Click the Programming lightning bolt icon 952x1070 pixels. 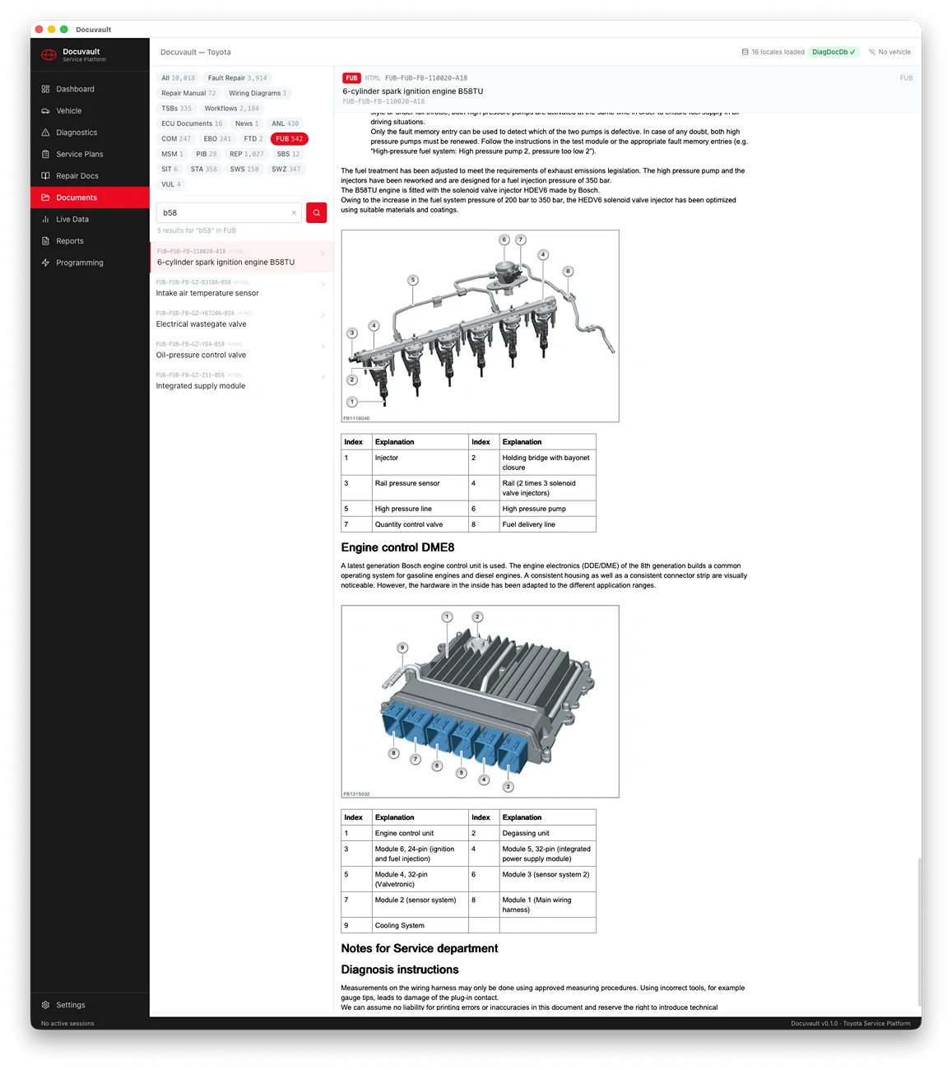[x=45, y=263]
